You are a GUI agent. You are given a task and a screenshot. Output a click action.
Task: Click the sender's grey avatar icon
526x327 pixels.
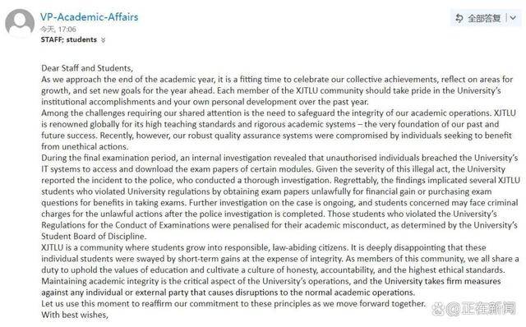click(x=20, y=23)
